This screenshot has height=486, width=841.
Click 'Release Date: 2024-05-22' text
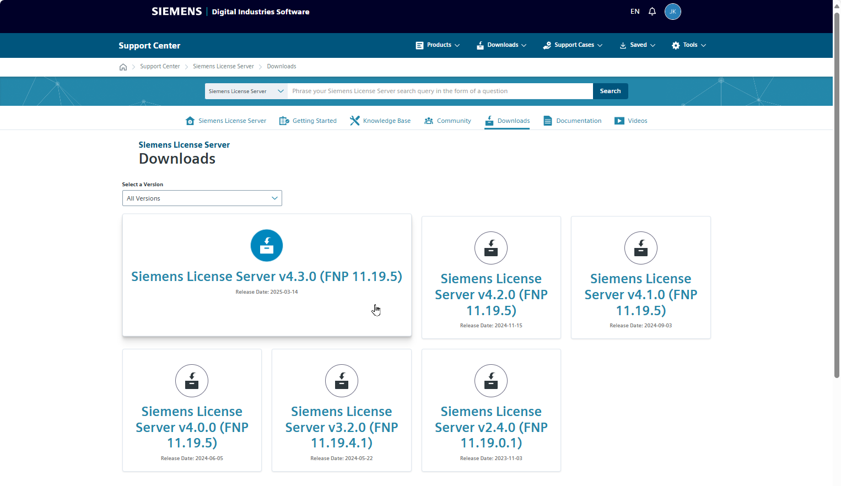pyautogui.click(x=342, y=458)
